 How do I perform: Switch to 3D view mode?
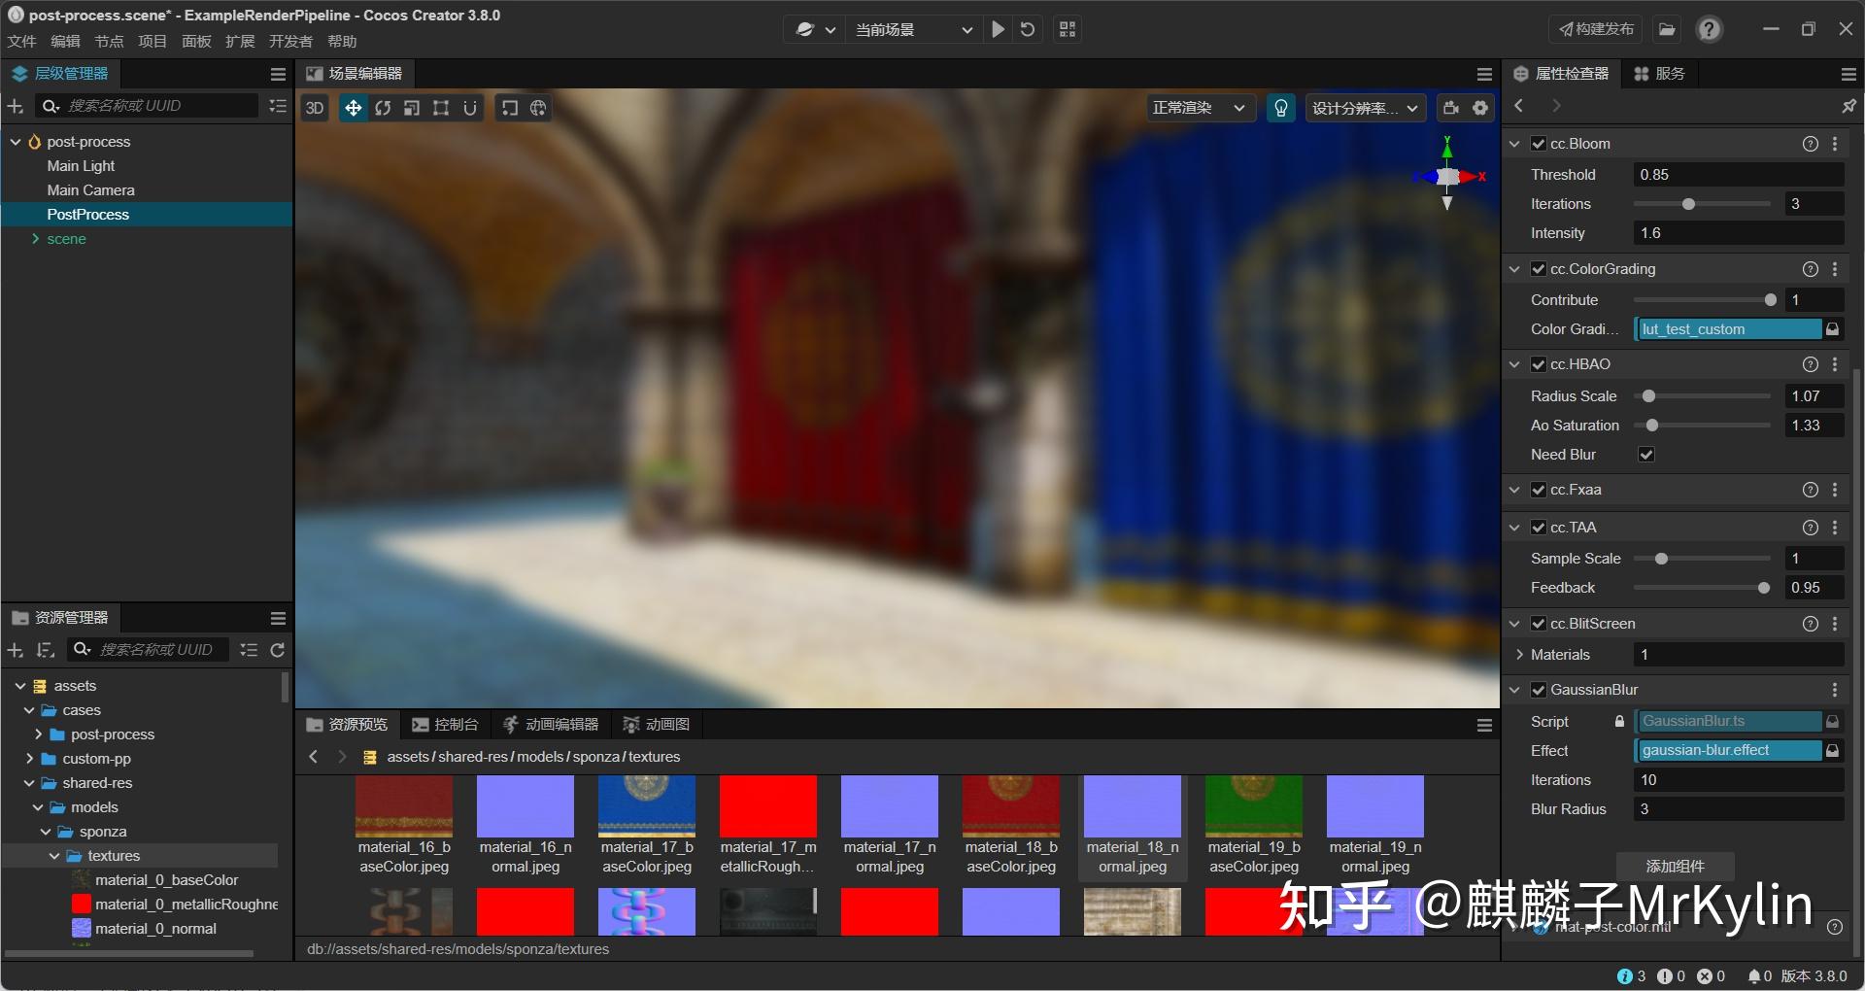[x=314, y=108]
